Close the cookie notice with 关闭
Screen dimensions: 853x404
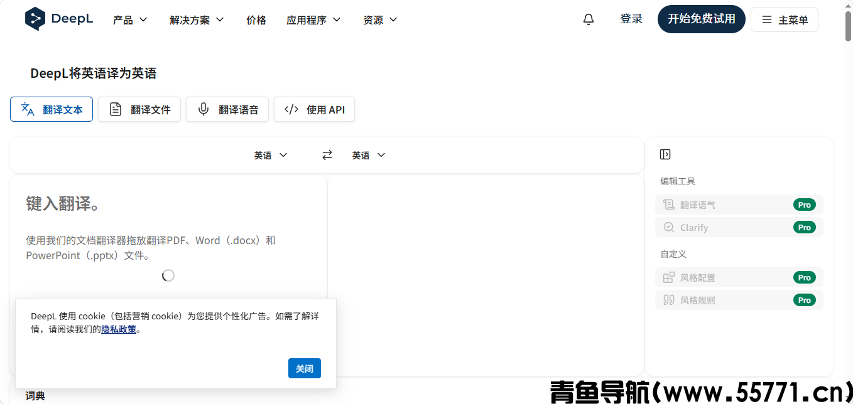(305, 368)
